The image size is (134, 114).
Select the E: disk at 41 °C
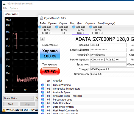pyautogui.click(x=64, y=30)
